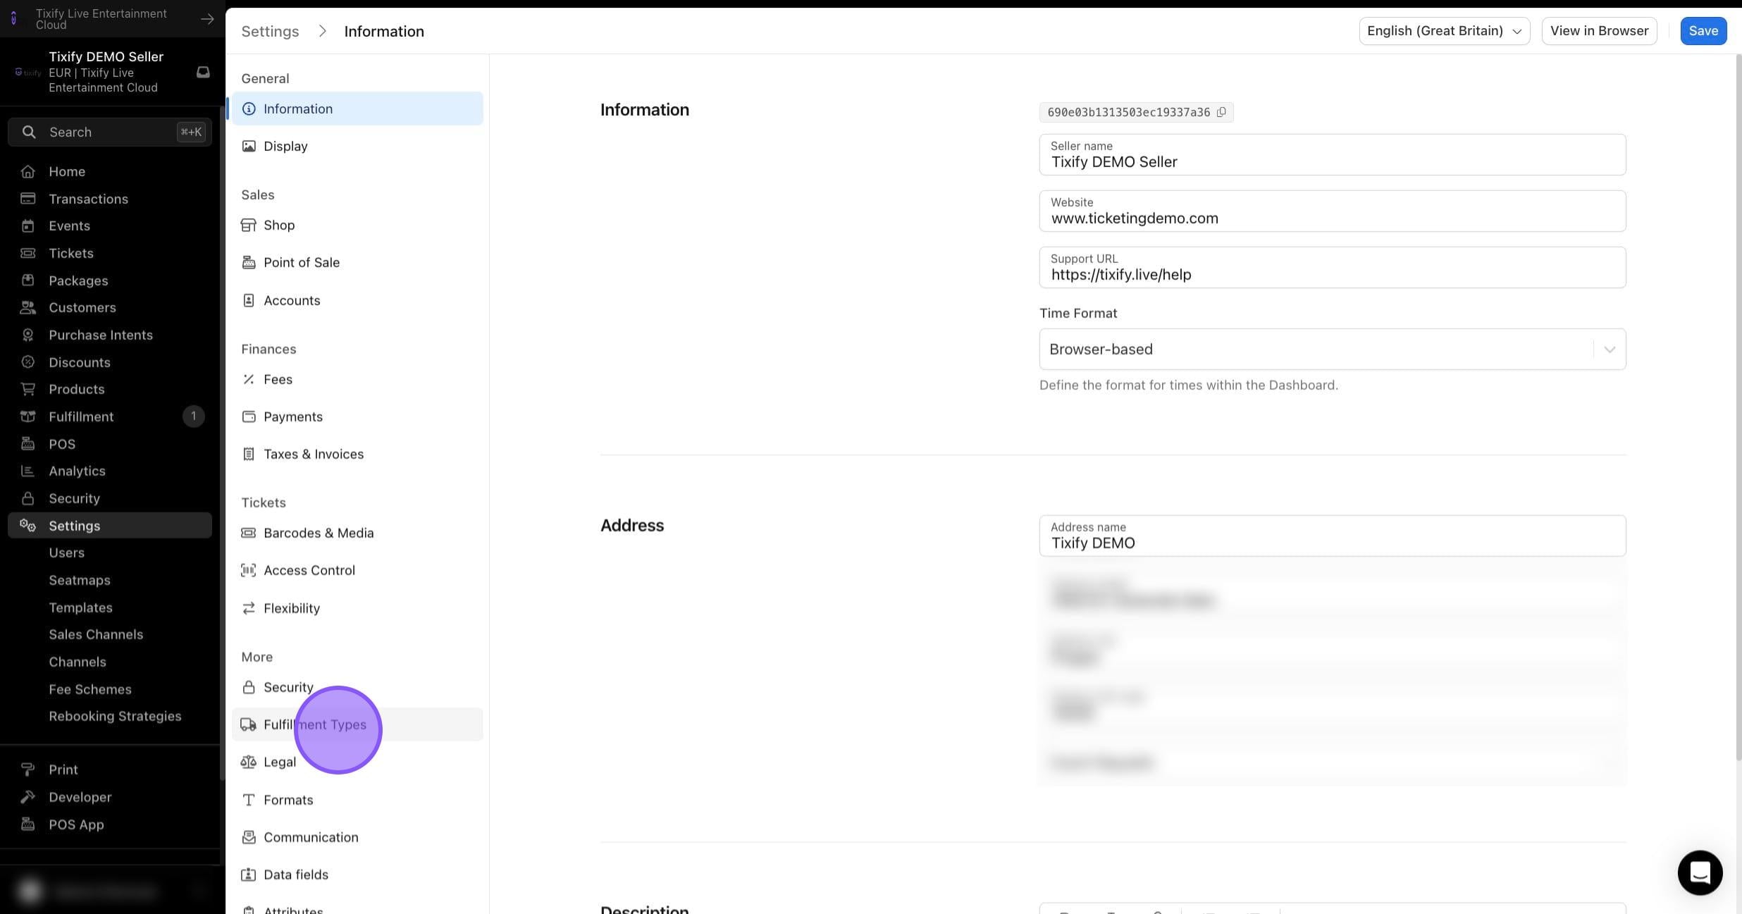Viewport: 1742px width, 914px height.
Task: Click the Developer hammer icon
Action: (27, 797)
